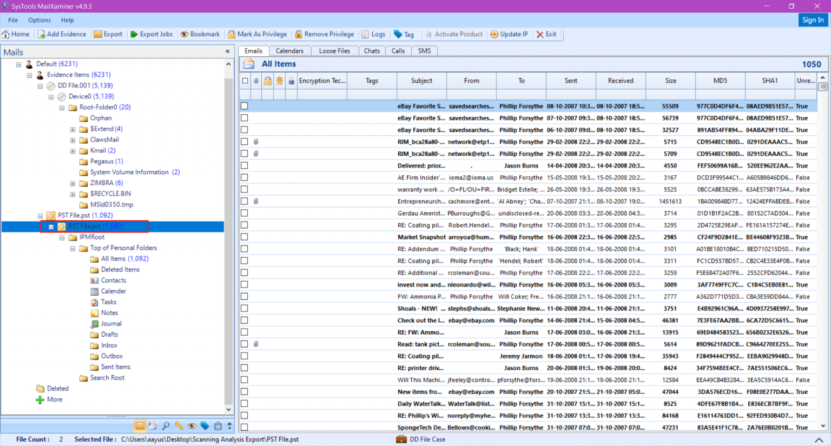Select the key privilege icon in the bottom panel

[179, 425]
